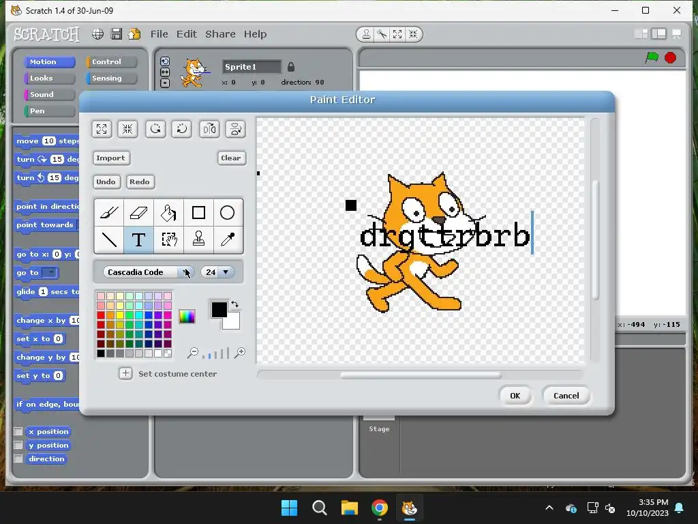Click the save project disk icon

click(x=117, y=34)
